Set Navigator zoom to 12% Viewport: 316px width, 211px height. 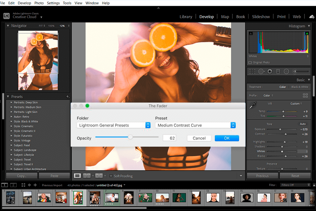pos(62,26)
